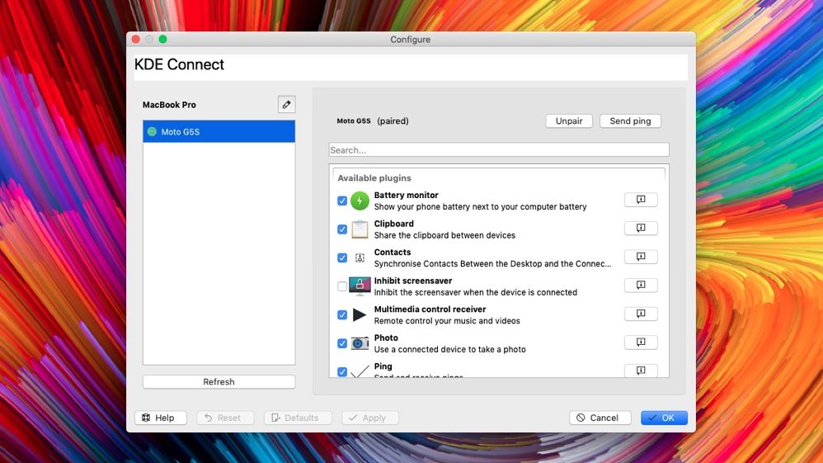Open Contacts plugin info button

point(641,257)
